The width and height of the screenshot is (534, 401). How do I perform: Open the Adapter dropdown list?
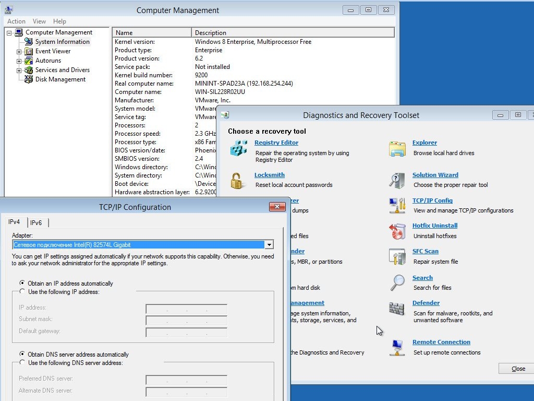pyautogui.click(x=269, y=244)
